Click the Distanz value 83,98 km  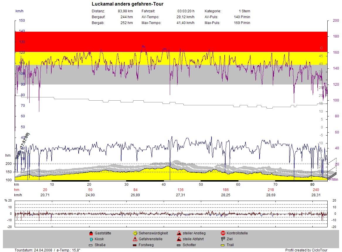tap(125, 11)
